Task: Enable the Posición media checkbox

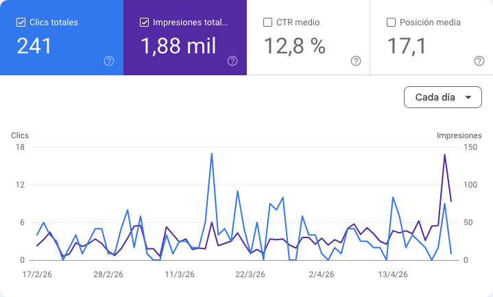Action: coord(391,22)
